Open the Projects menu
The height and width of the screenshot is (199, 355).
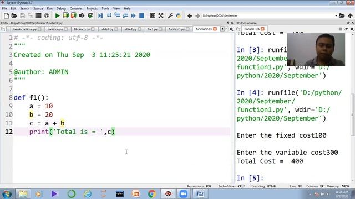pos(92,9)
